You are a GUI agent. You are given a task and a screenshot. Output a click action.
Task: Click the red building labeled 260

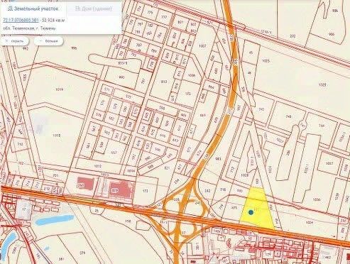coord(85,183)
